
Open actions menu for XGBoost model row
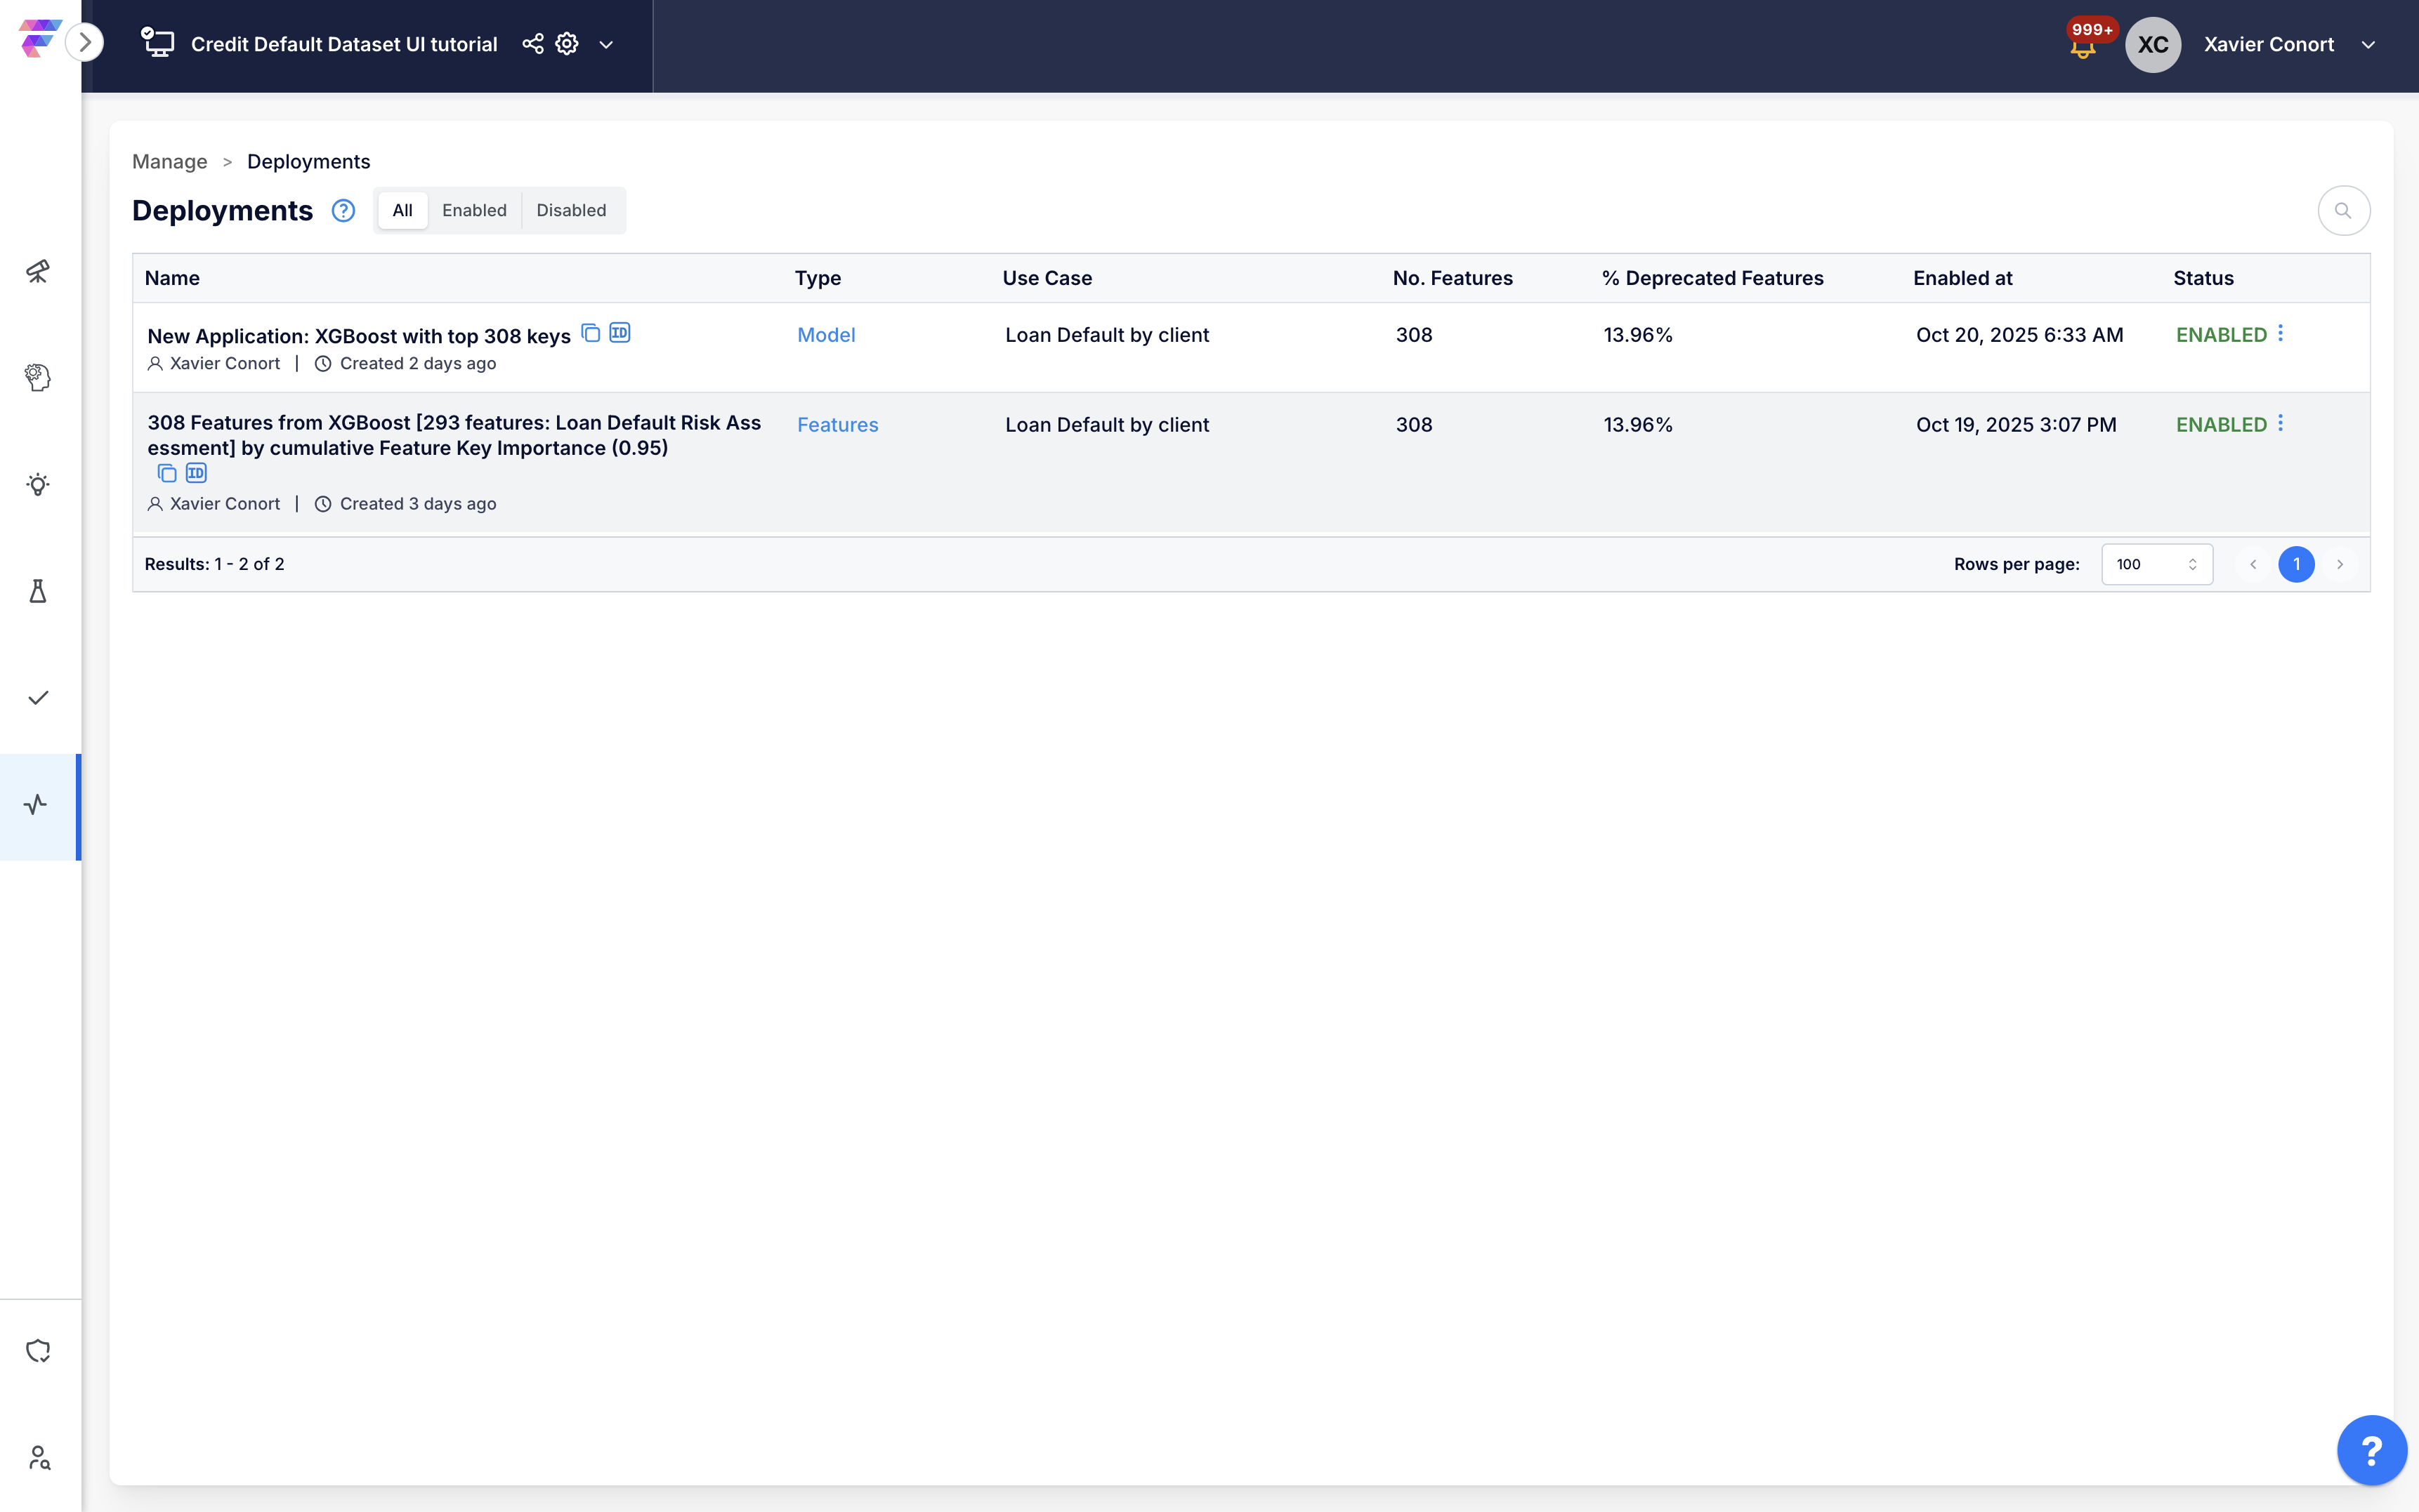[2280, 333]
